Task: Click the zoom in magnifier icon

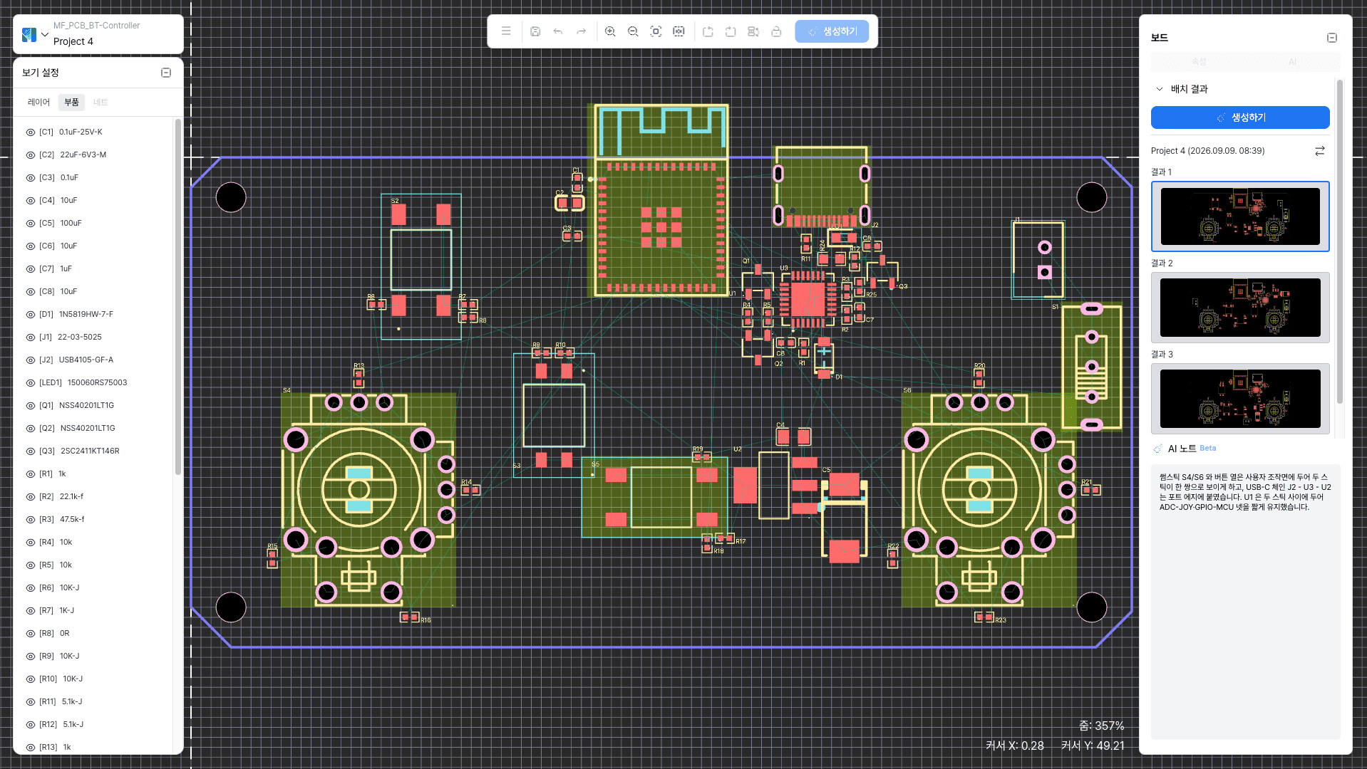Action: 610,31
